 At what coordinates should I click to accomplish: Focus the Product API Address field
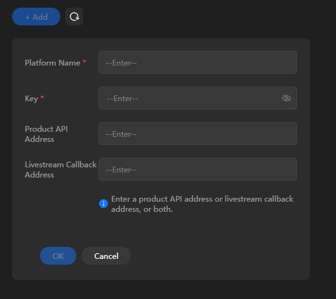[x=198, y=134]
